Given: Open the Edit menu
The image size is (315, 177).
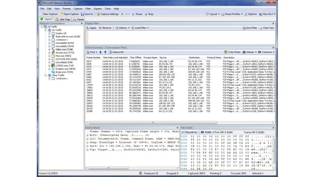Looking at the screenshot, I should (49, 9).
